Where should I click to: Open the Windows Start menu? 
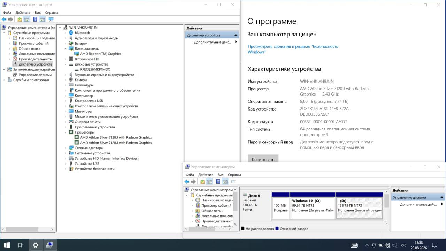pyautogui.click(x=7, y=245)
